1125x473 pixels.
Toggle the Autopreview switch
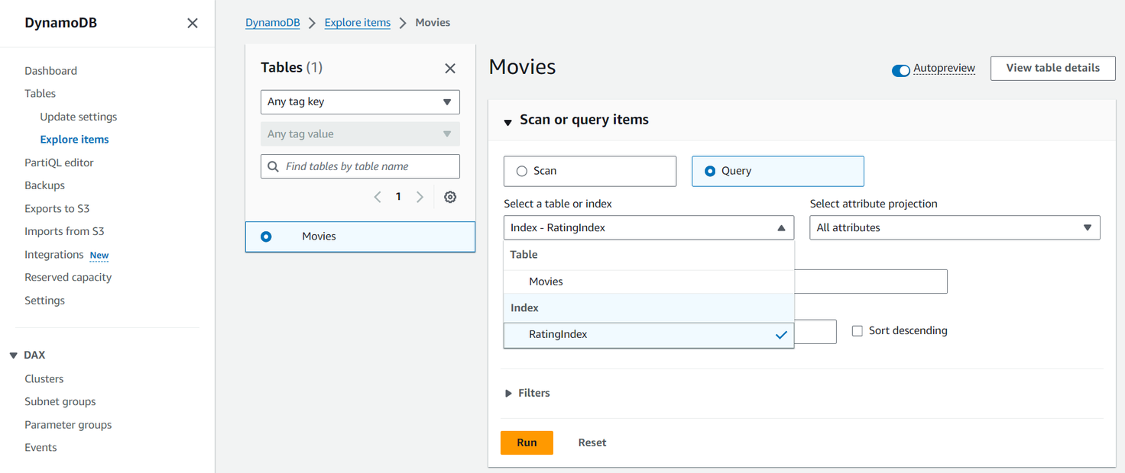[x=900, y=71]
